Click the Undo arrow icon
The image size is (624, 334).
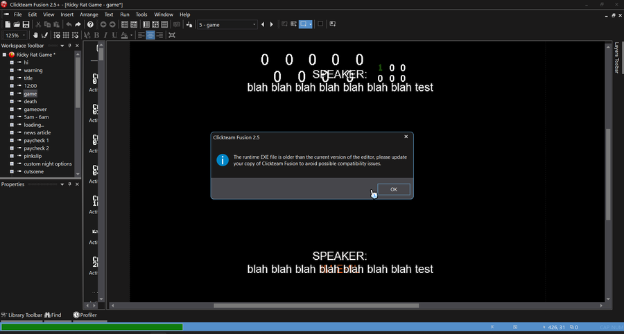point(69,25)
